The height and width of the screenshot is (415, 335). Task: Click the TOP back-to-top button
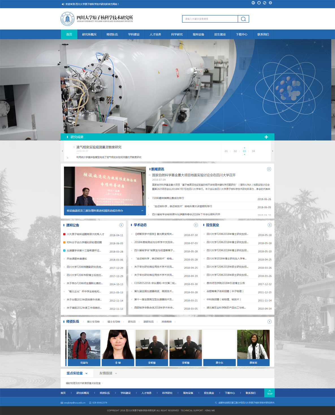click(269, 393)
